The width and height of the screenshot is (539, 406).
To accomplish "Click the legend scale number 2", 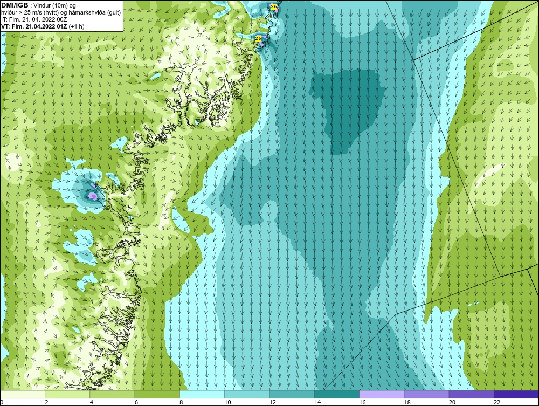I will 46,403.
